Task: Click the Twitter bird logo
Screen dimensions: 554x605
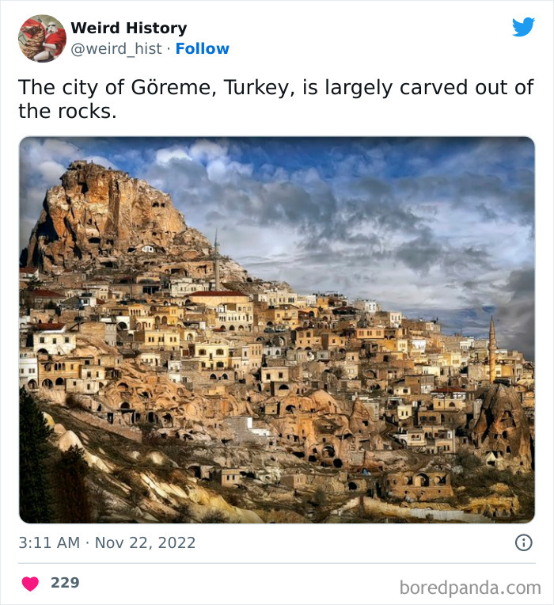Action: pyautogui.click(x=523, y=27)
